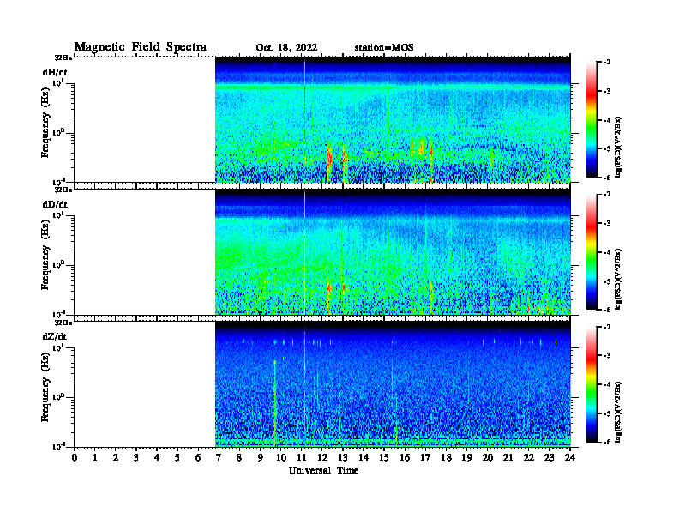Click the time axis tick label 11
The height and width of the screenshot is (525, 679).
tap(302, 457)
